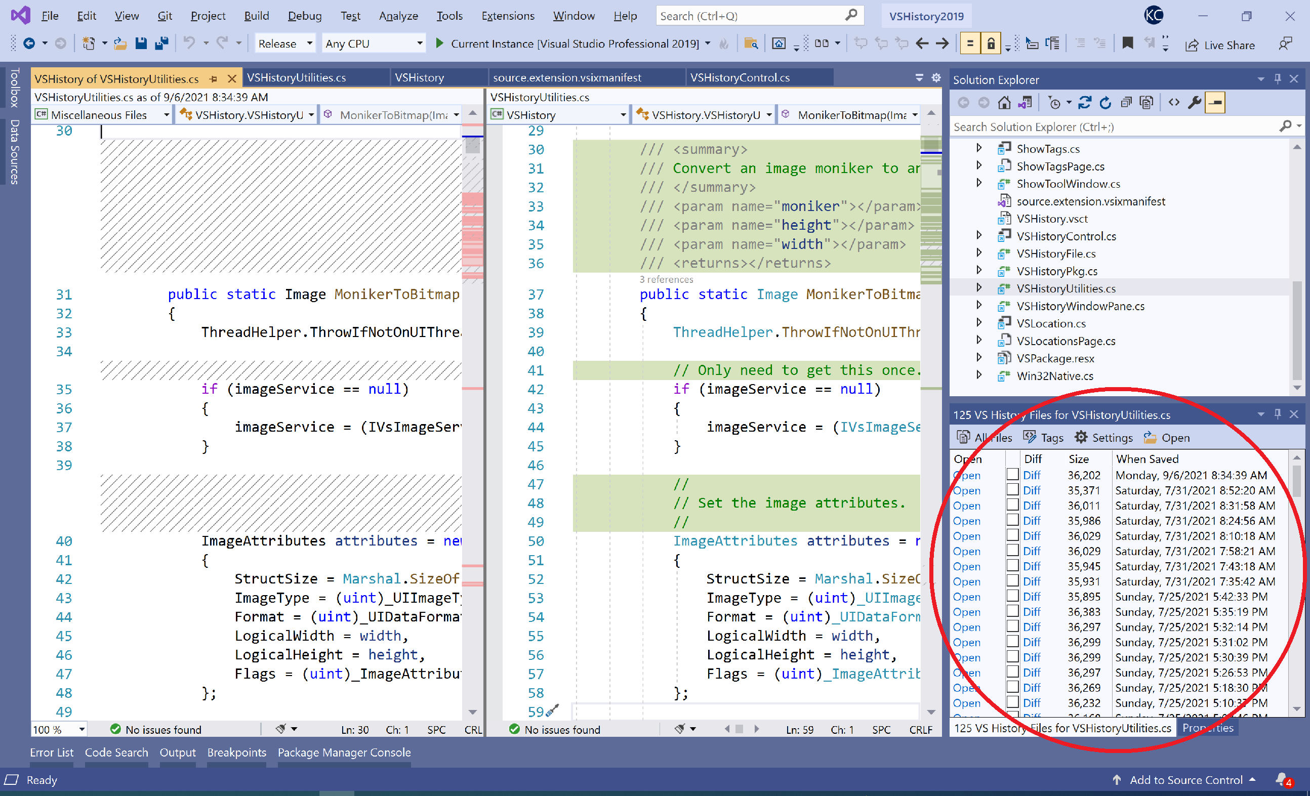This screenshot has width=1310, height=796.
Task: Click Add to Source Control
Action: (1185, 779)
